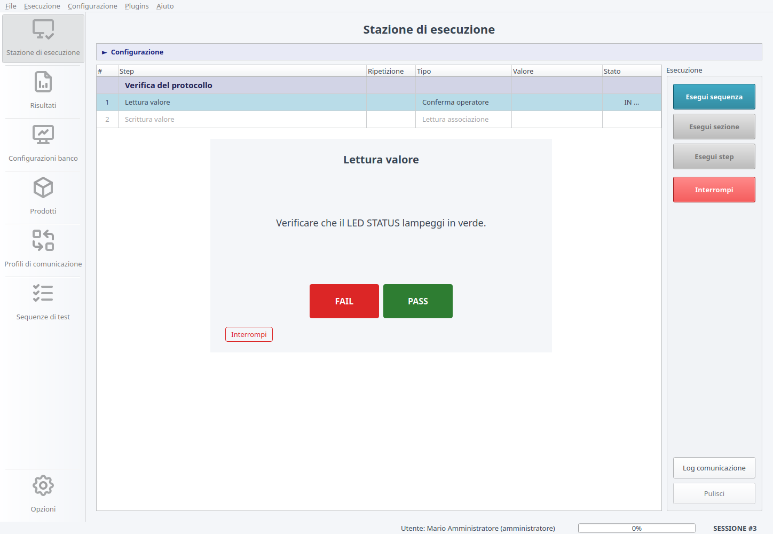Viewport: 773px width, 534px height.
Task: Click the Tipo column header
Action: pyautogui.click(x=463, y=71)
